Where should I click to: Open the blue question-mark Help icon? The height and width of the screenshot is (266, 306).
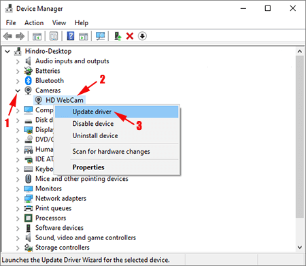point(71,36)
